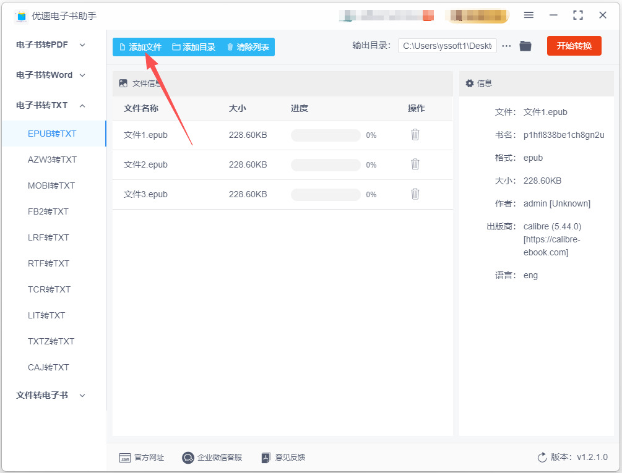The height and width of the screenshot is (473, 622).
Task: Select EPUB转TXT in the sidebar
Action: [x=54, y=134]
